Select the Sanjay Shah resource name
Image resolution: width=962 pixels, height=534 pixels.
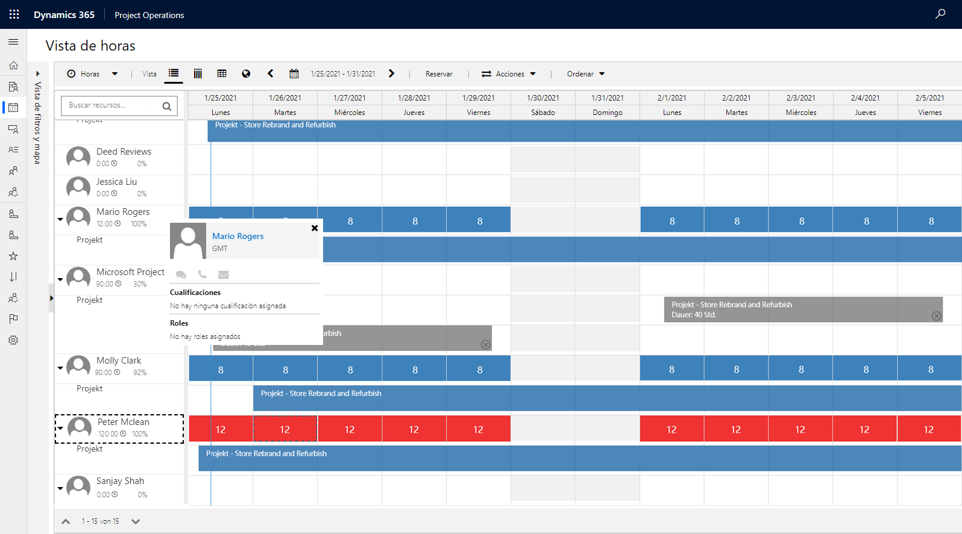coord(120,481)
